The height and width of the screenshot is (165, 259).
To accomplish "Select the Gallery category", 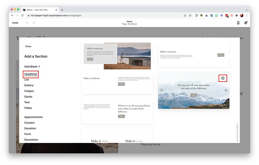I will click(29, 85).
